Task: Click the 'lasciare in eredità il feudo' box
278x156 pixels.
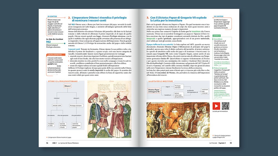Action: tap(63, 125)
